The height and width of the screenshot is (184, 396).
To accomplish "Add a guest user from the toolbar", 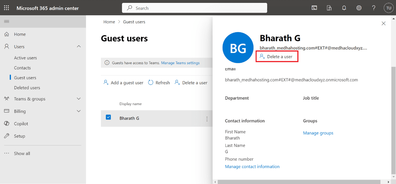I will click(123, 83).
